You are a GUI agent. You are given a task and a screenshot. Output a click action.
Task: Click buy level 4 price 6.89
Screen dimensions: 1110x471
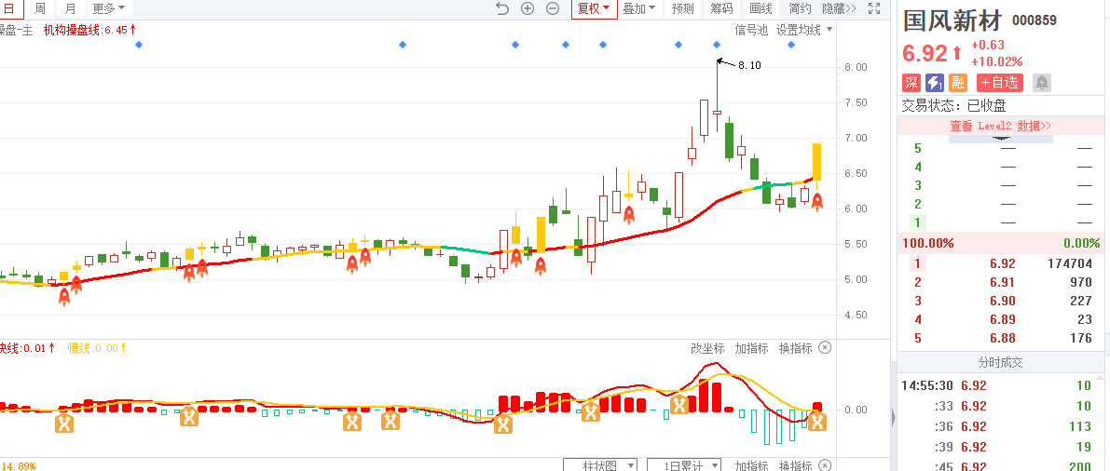(1003, 319)
